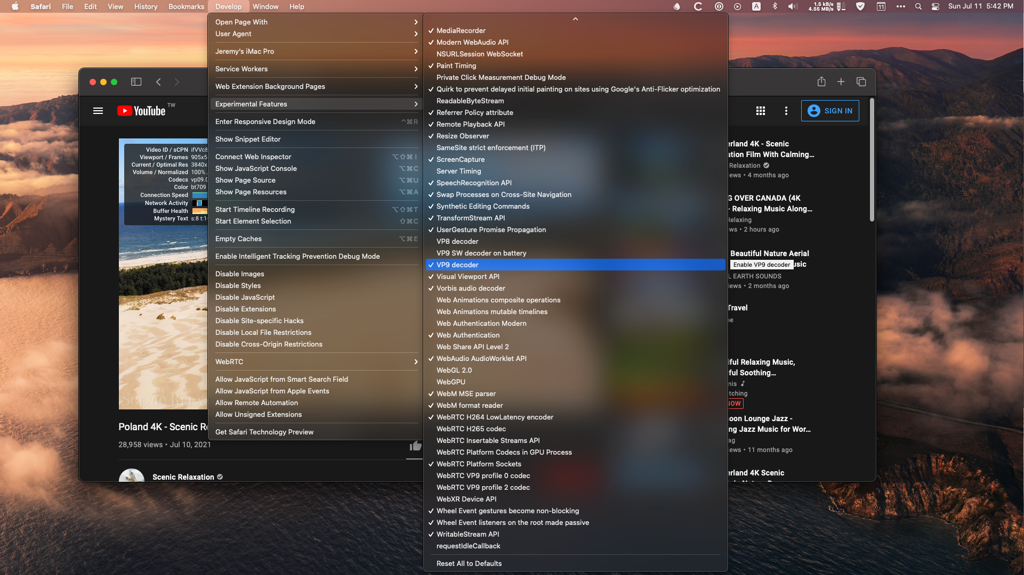
Task: Expand the WebRTC submenu item
Action: click(x=315, y=362)
